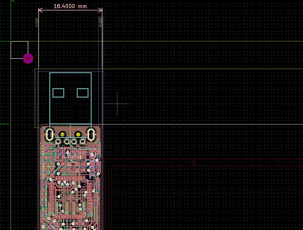Select the right V-CUT label
Viewport: 303px width, 230px height.
[100, 22]
